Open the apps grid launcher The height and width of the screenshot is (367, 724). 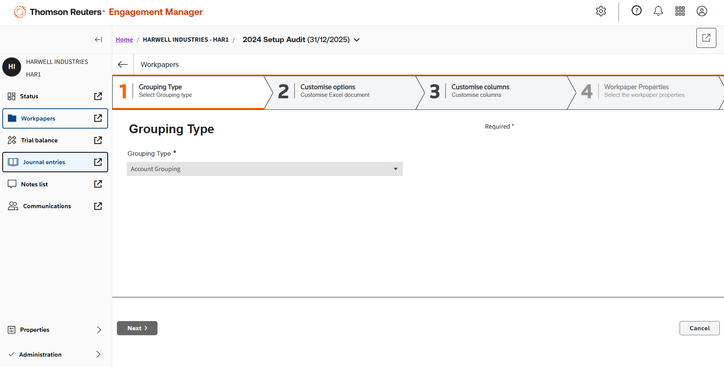(x=680, y=11)
